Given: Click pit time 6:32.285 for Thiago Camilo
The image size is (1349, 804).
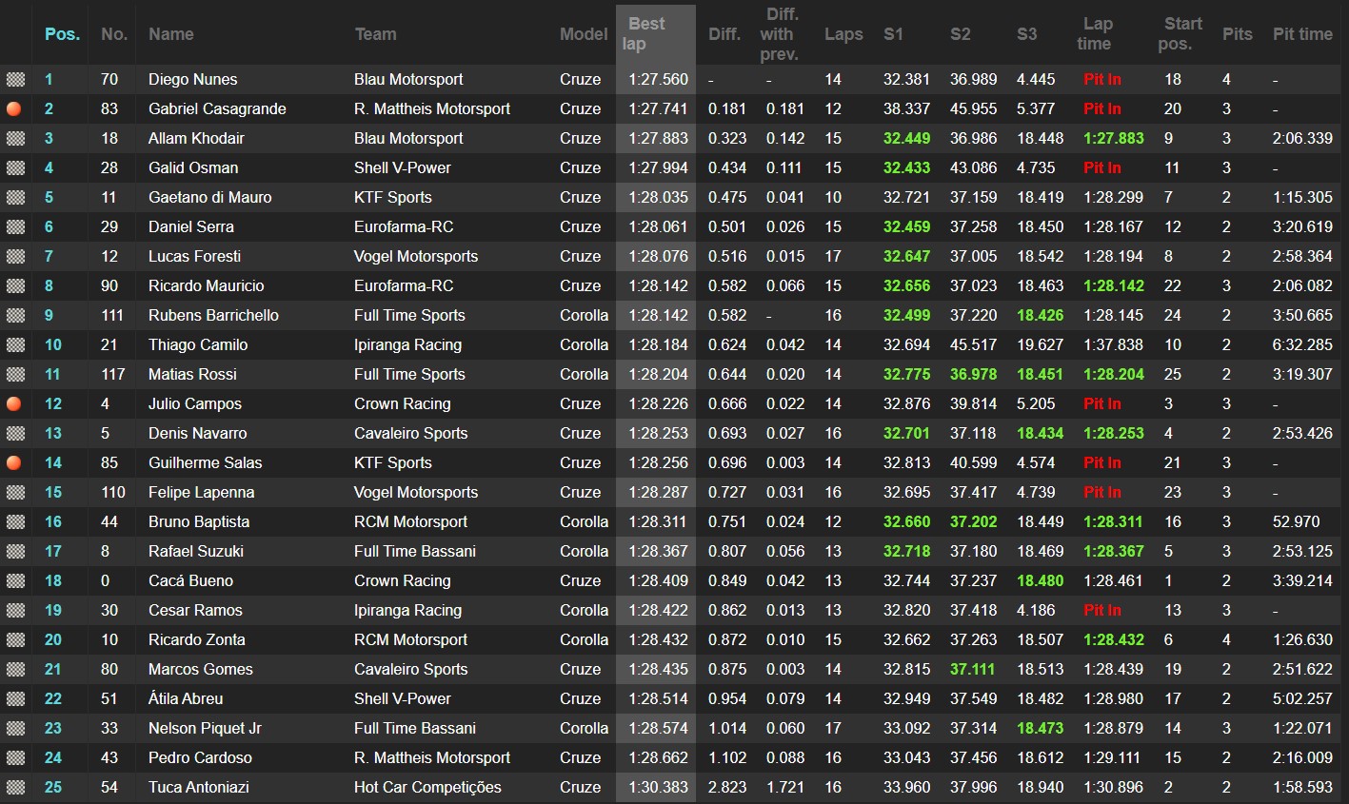Looking at the screenshot, I should [1302, 344].
